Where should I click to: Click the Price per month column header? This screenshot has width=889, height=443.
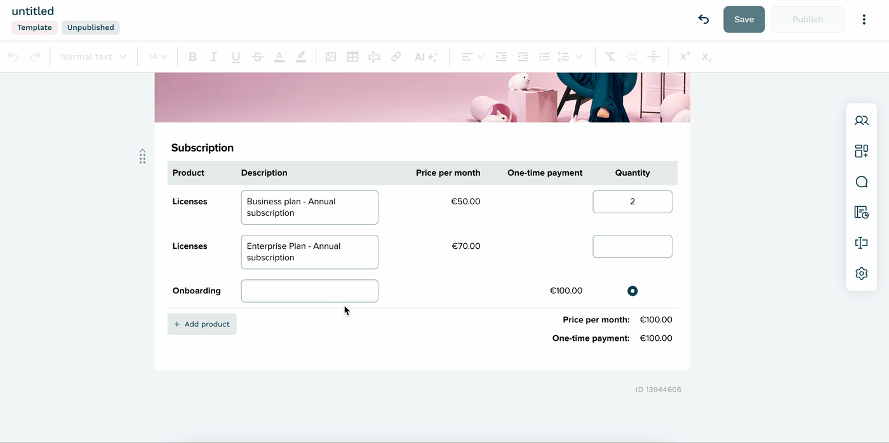448,173
